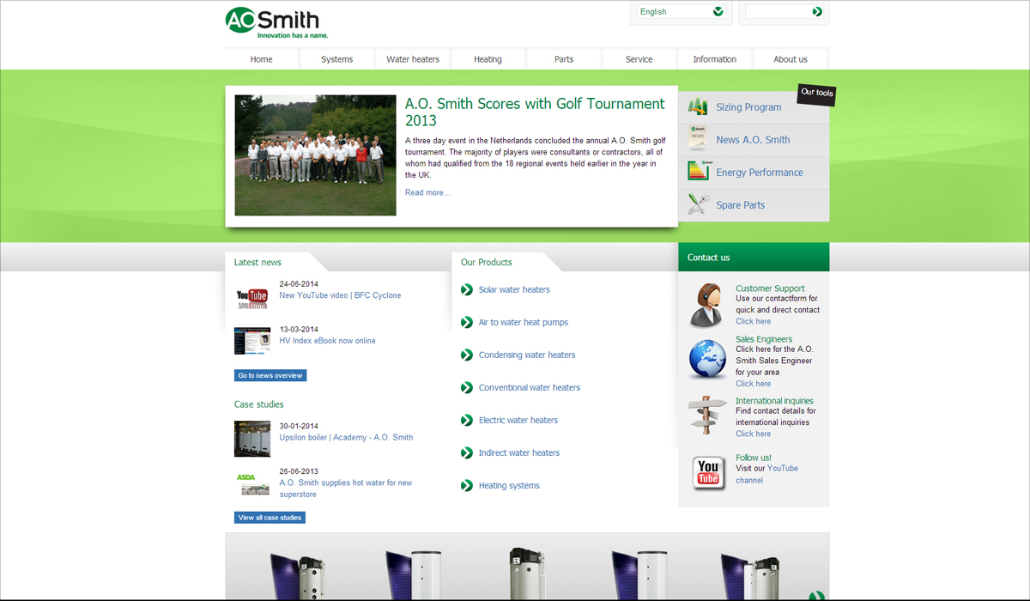Click the Read more link
Viewport: 1030px width, 601px height.
coord(427,192)
